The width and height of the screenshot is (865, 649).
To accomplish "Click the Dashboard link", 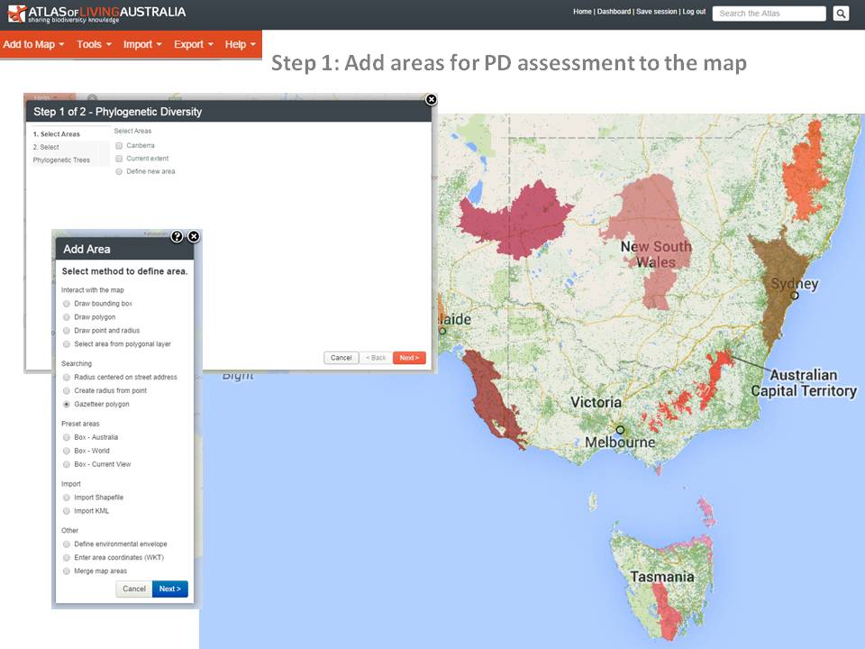I will click(614, 12).
